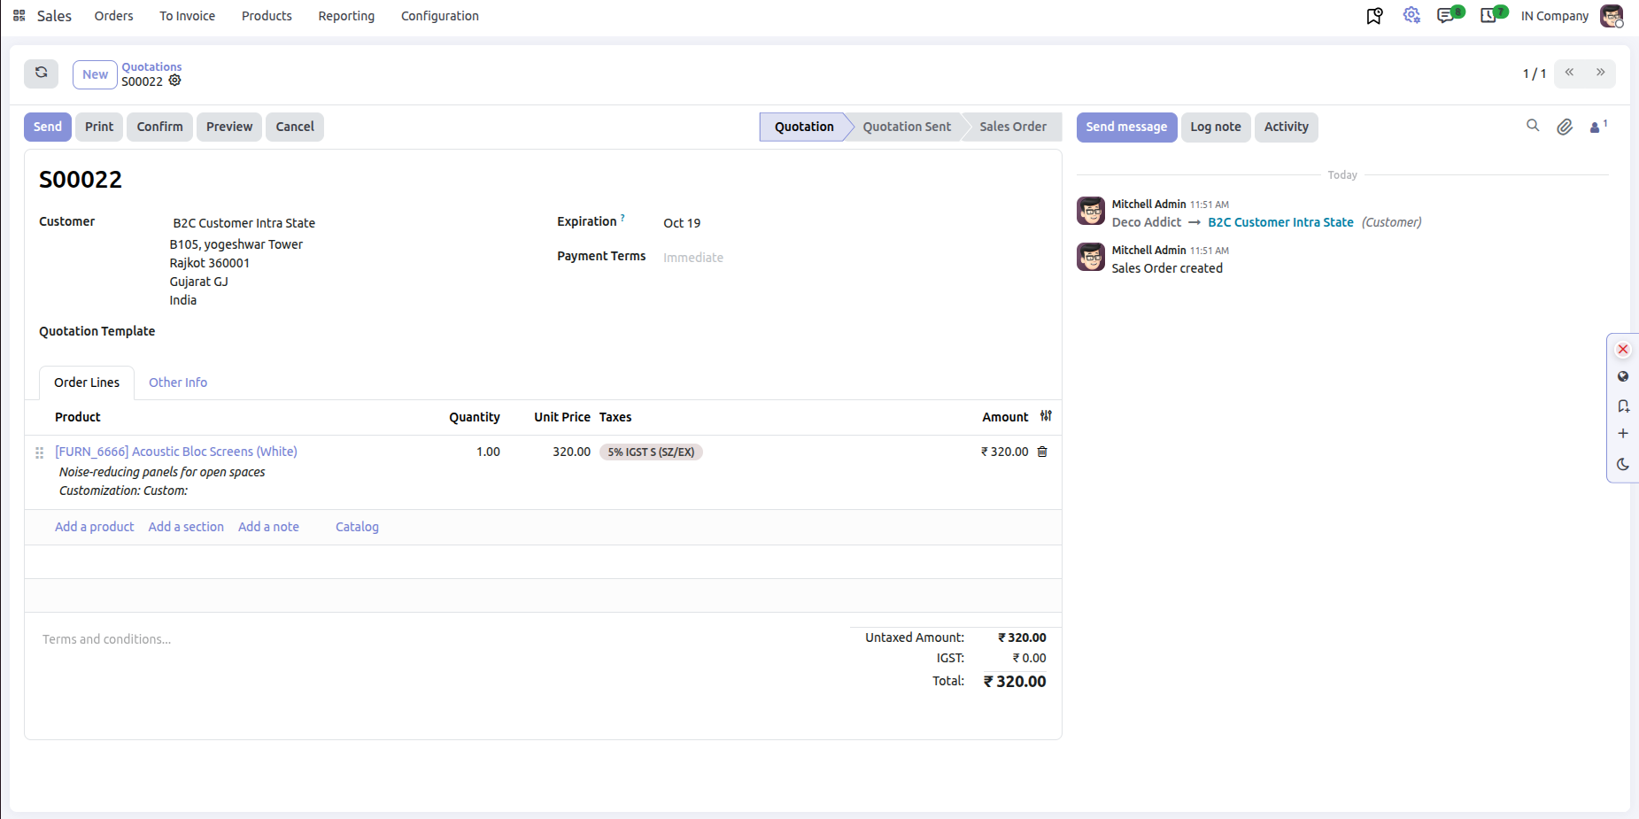The image size is (1639, 819).
Task: Switch to the Other Info tab
Action: (x=178, y=382)
